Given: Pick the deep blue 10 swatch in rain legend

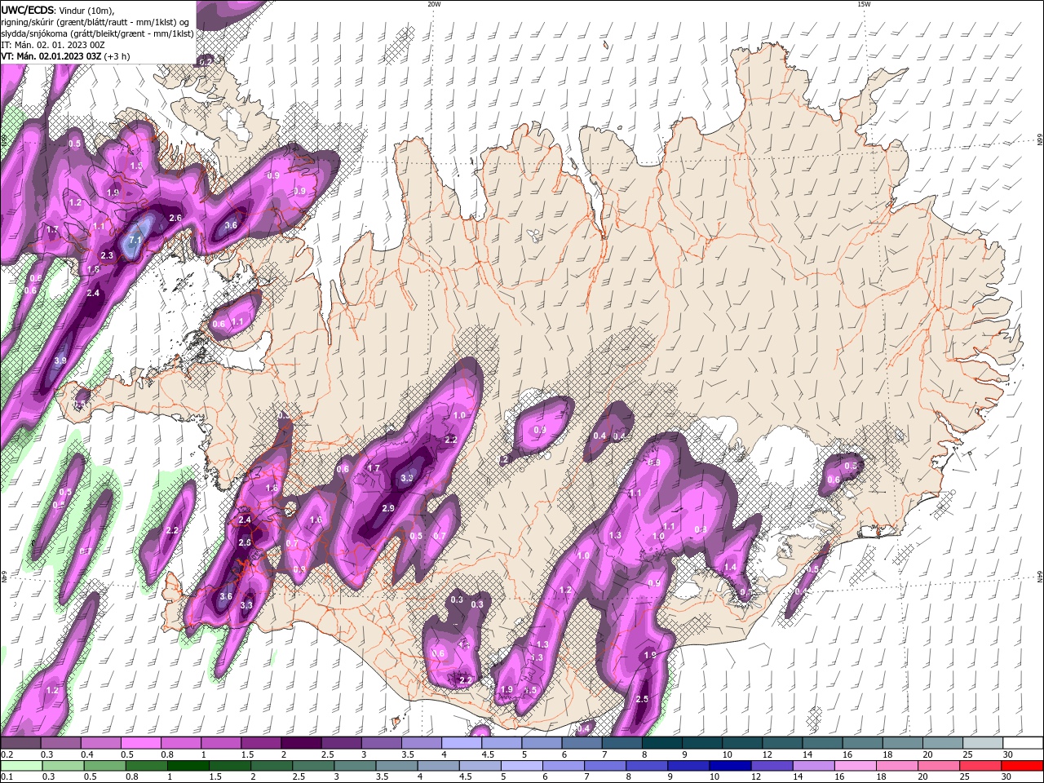Looking at the screenshot, I should coord(731,766).
